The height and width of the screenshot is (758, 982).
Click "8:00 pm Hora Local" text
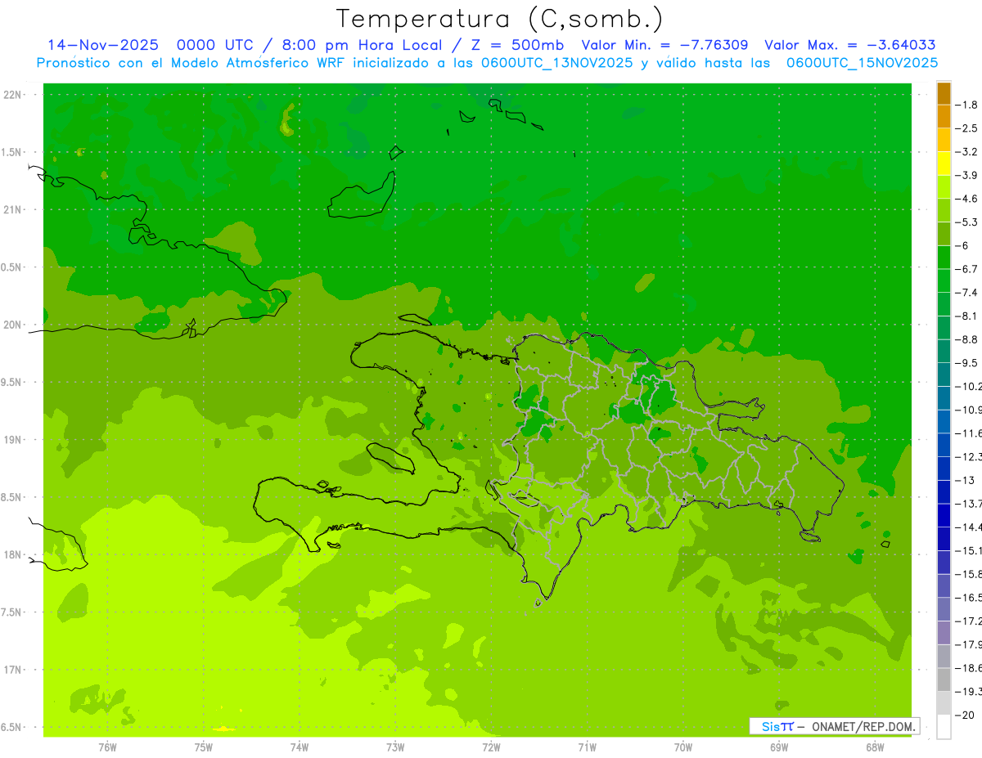(x=363, y=46)
